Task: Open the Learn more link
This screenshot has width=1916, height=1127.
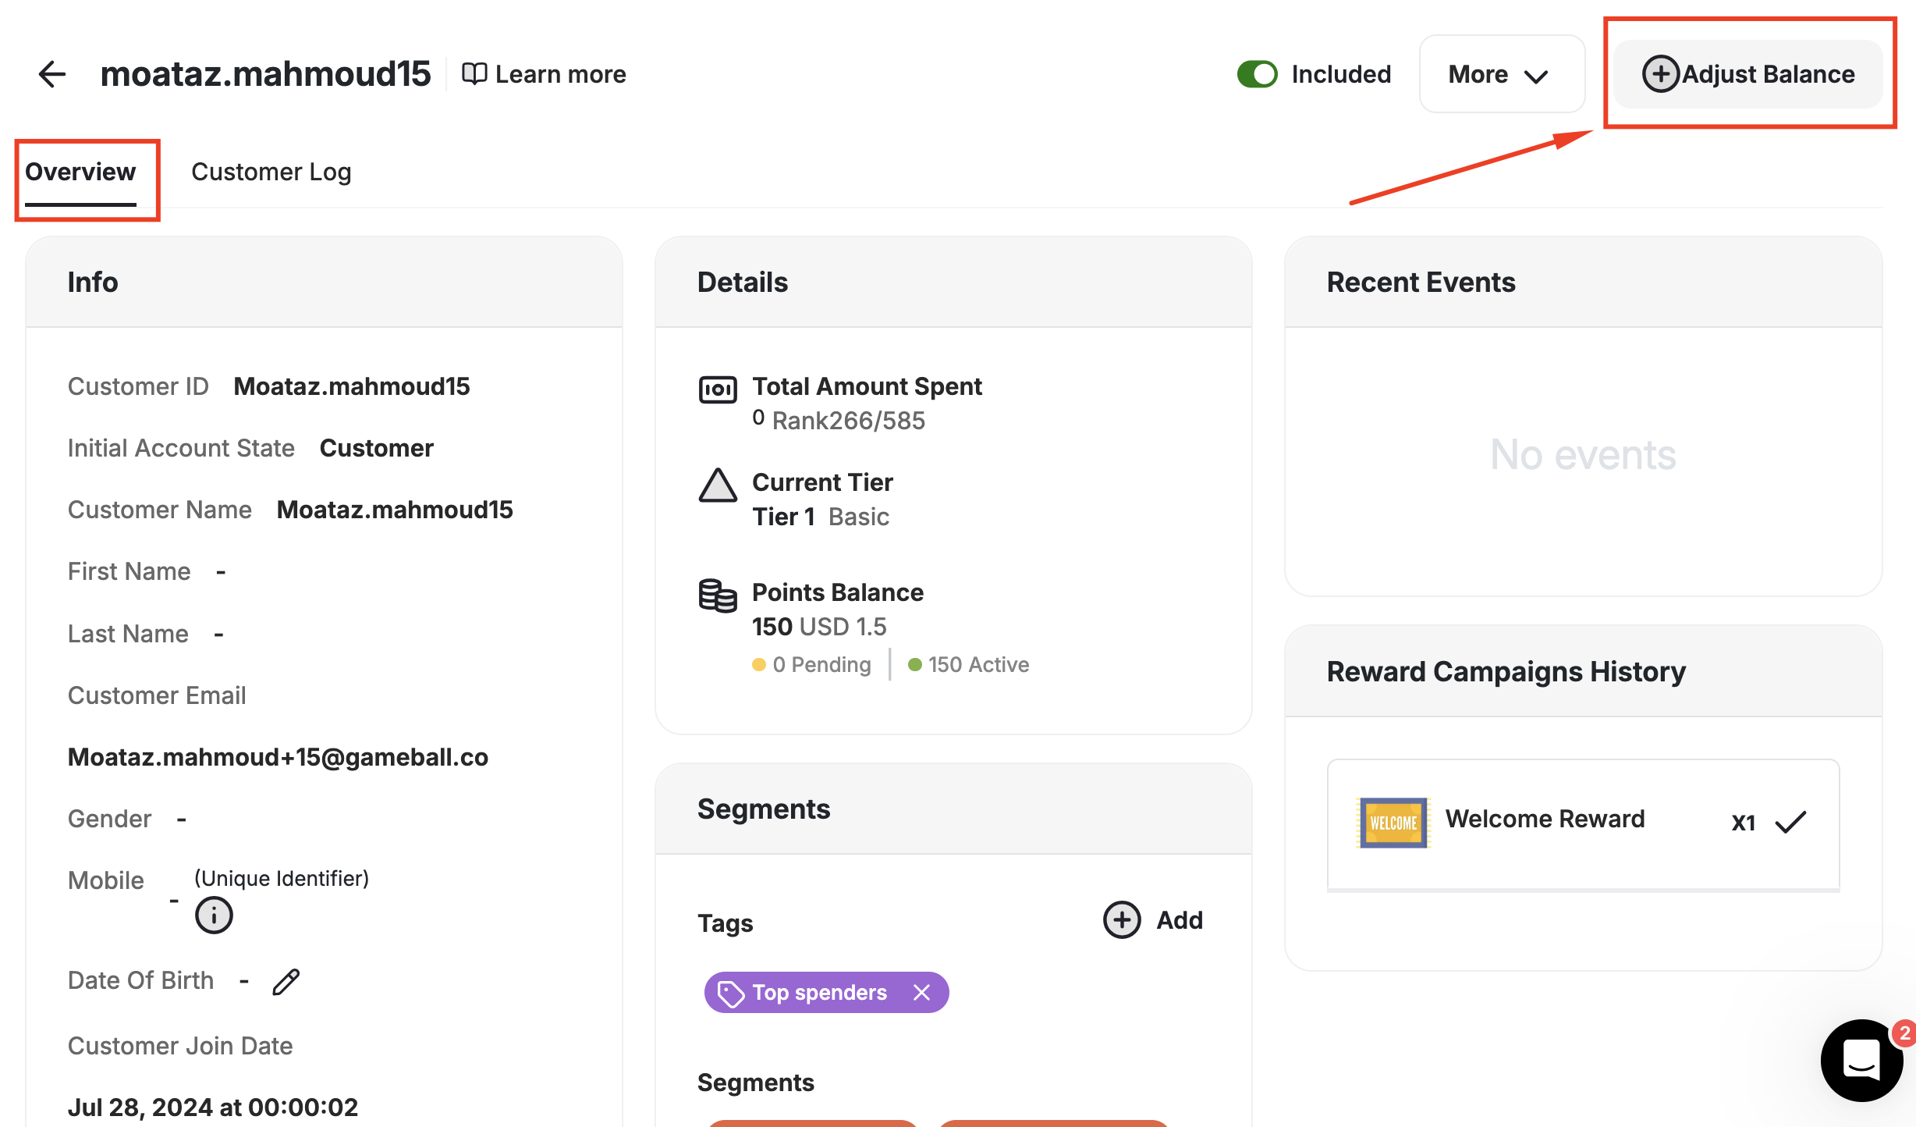Action: (x=560, y=74)
